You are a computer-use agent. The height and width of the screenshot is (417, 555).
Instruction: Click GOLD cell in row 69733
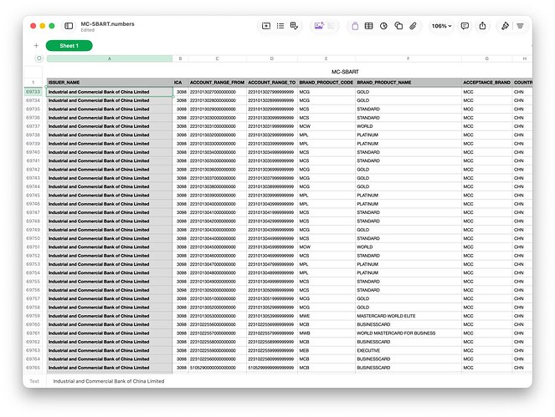coord(409,92)
